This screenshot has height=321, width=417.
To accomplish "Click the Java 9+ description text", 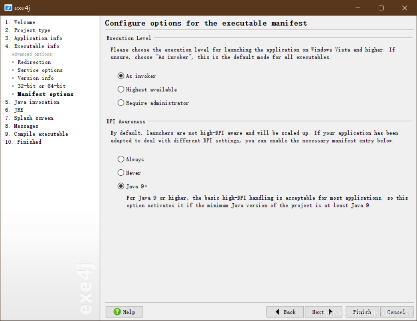I will [x=267, y=202].
